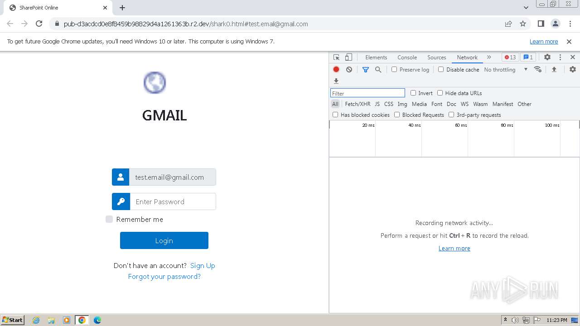The width and height of the screenshot is (580, 326).
Task: Click the blue Login button
Action: click(x=164, y=240)
